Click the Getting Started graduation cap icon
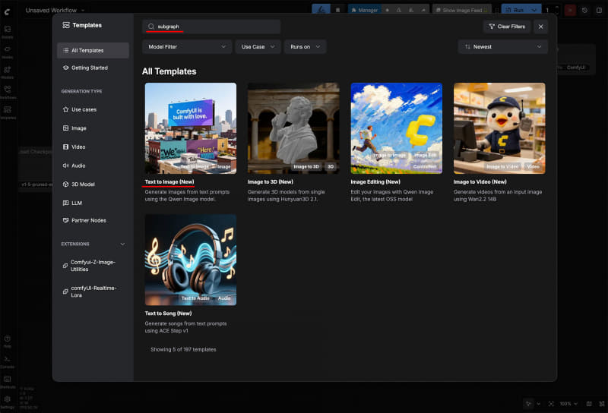Viewport: 608px width, 413px height. click(65, 68)
